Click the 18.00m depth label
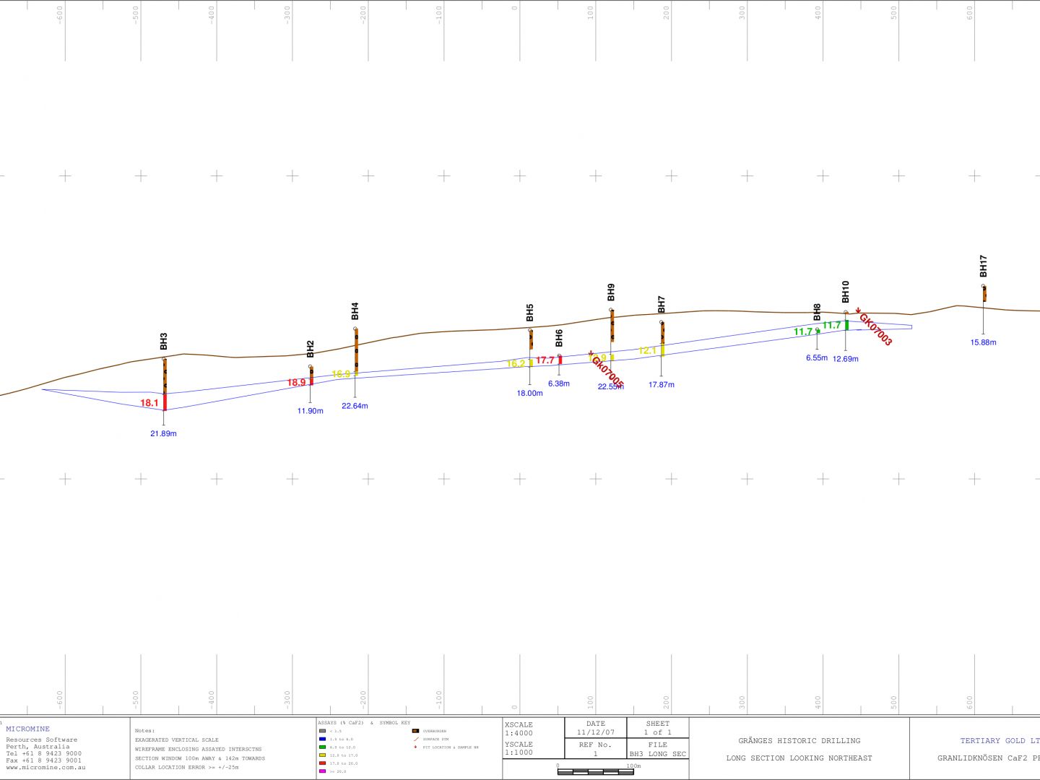The image size is (1040, 780). click(x=529, y=394)
